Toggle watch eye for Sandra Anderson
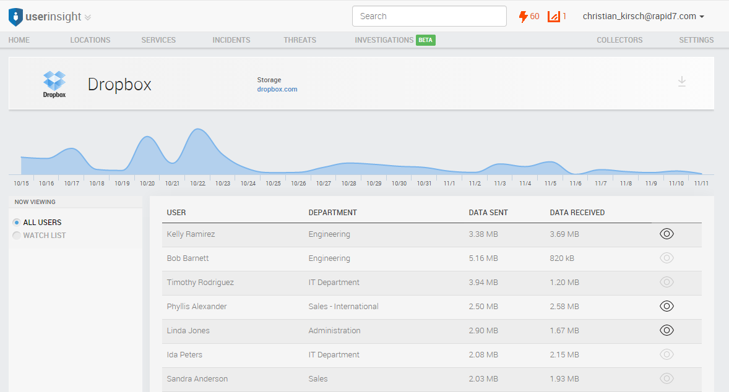This screenshot has height=392, width=729. tap(666, 378)
